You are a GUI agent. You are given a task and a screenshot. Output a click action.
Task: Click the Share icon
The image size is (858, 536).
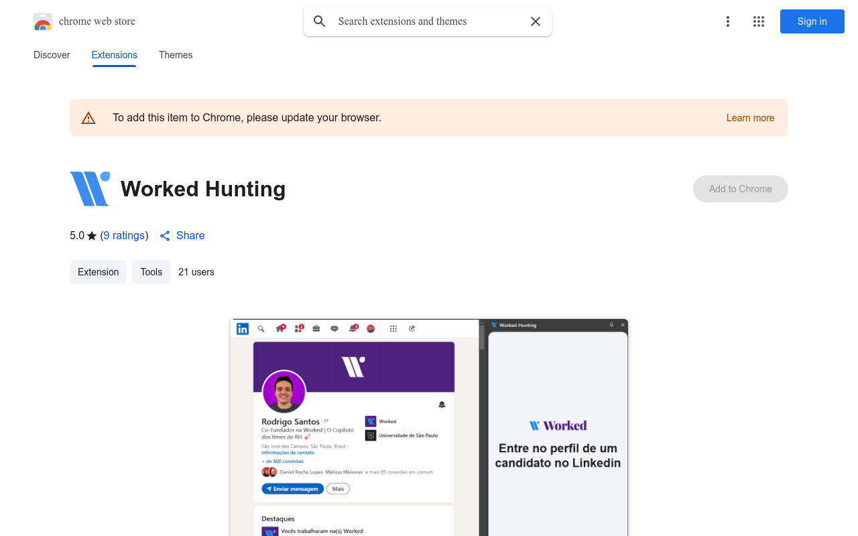[x=165, y=236]
